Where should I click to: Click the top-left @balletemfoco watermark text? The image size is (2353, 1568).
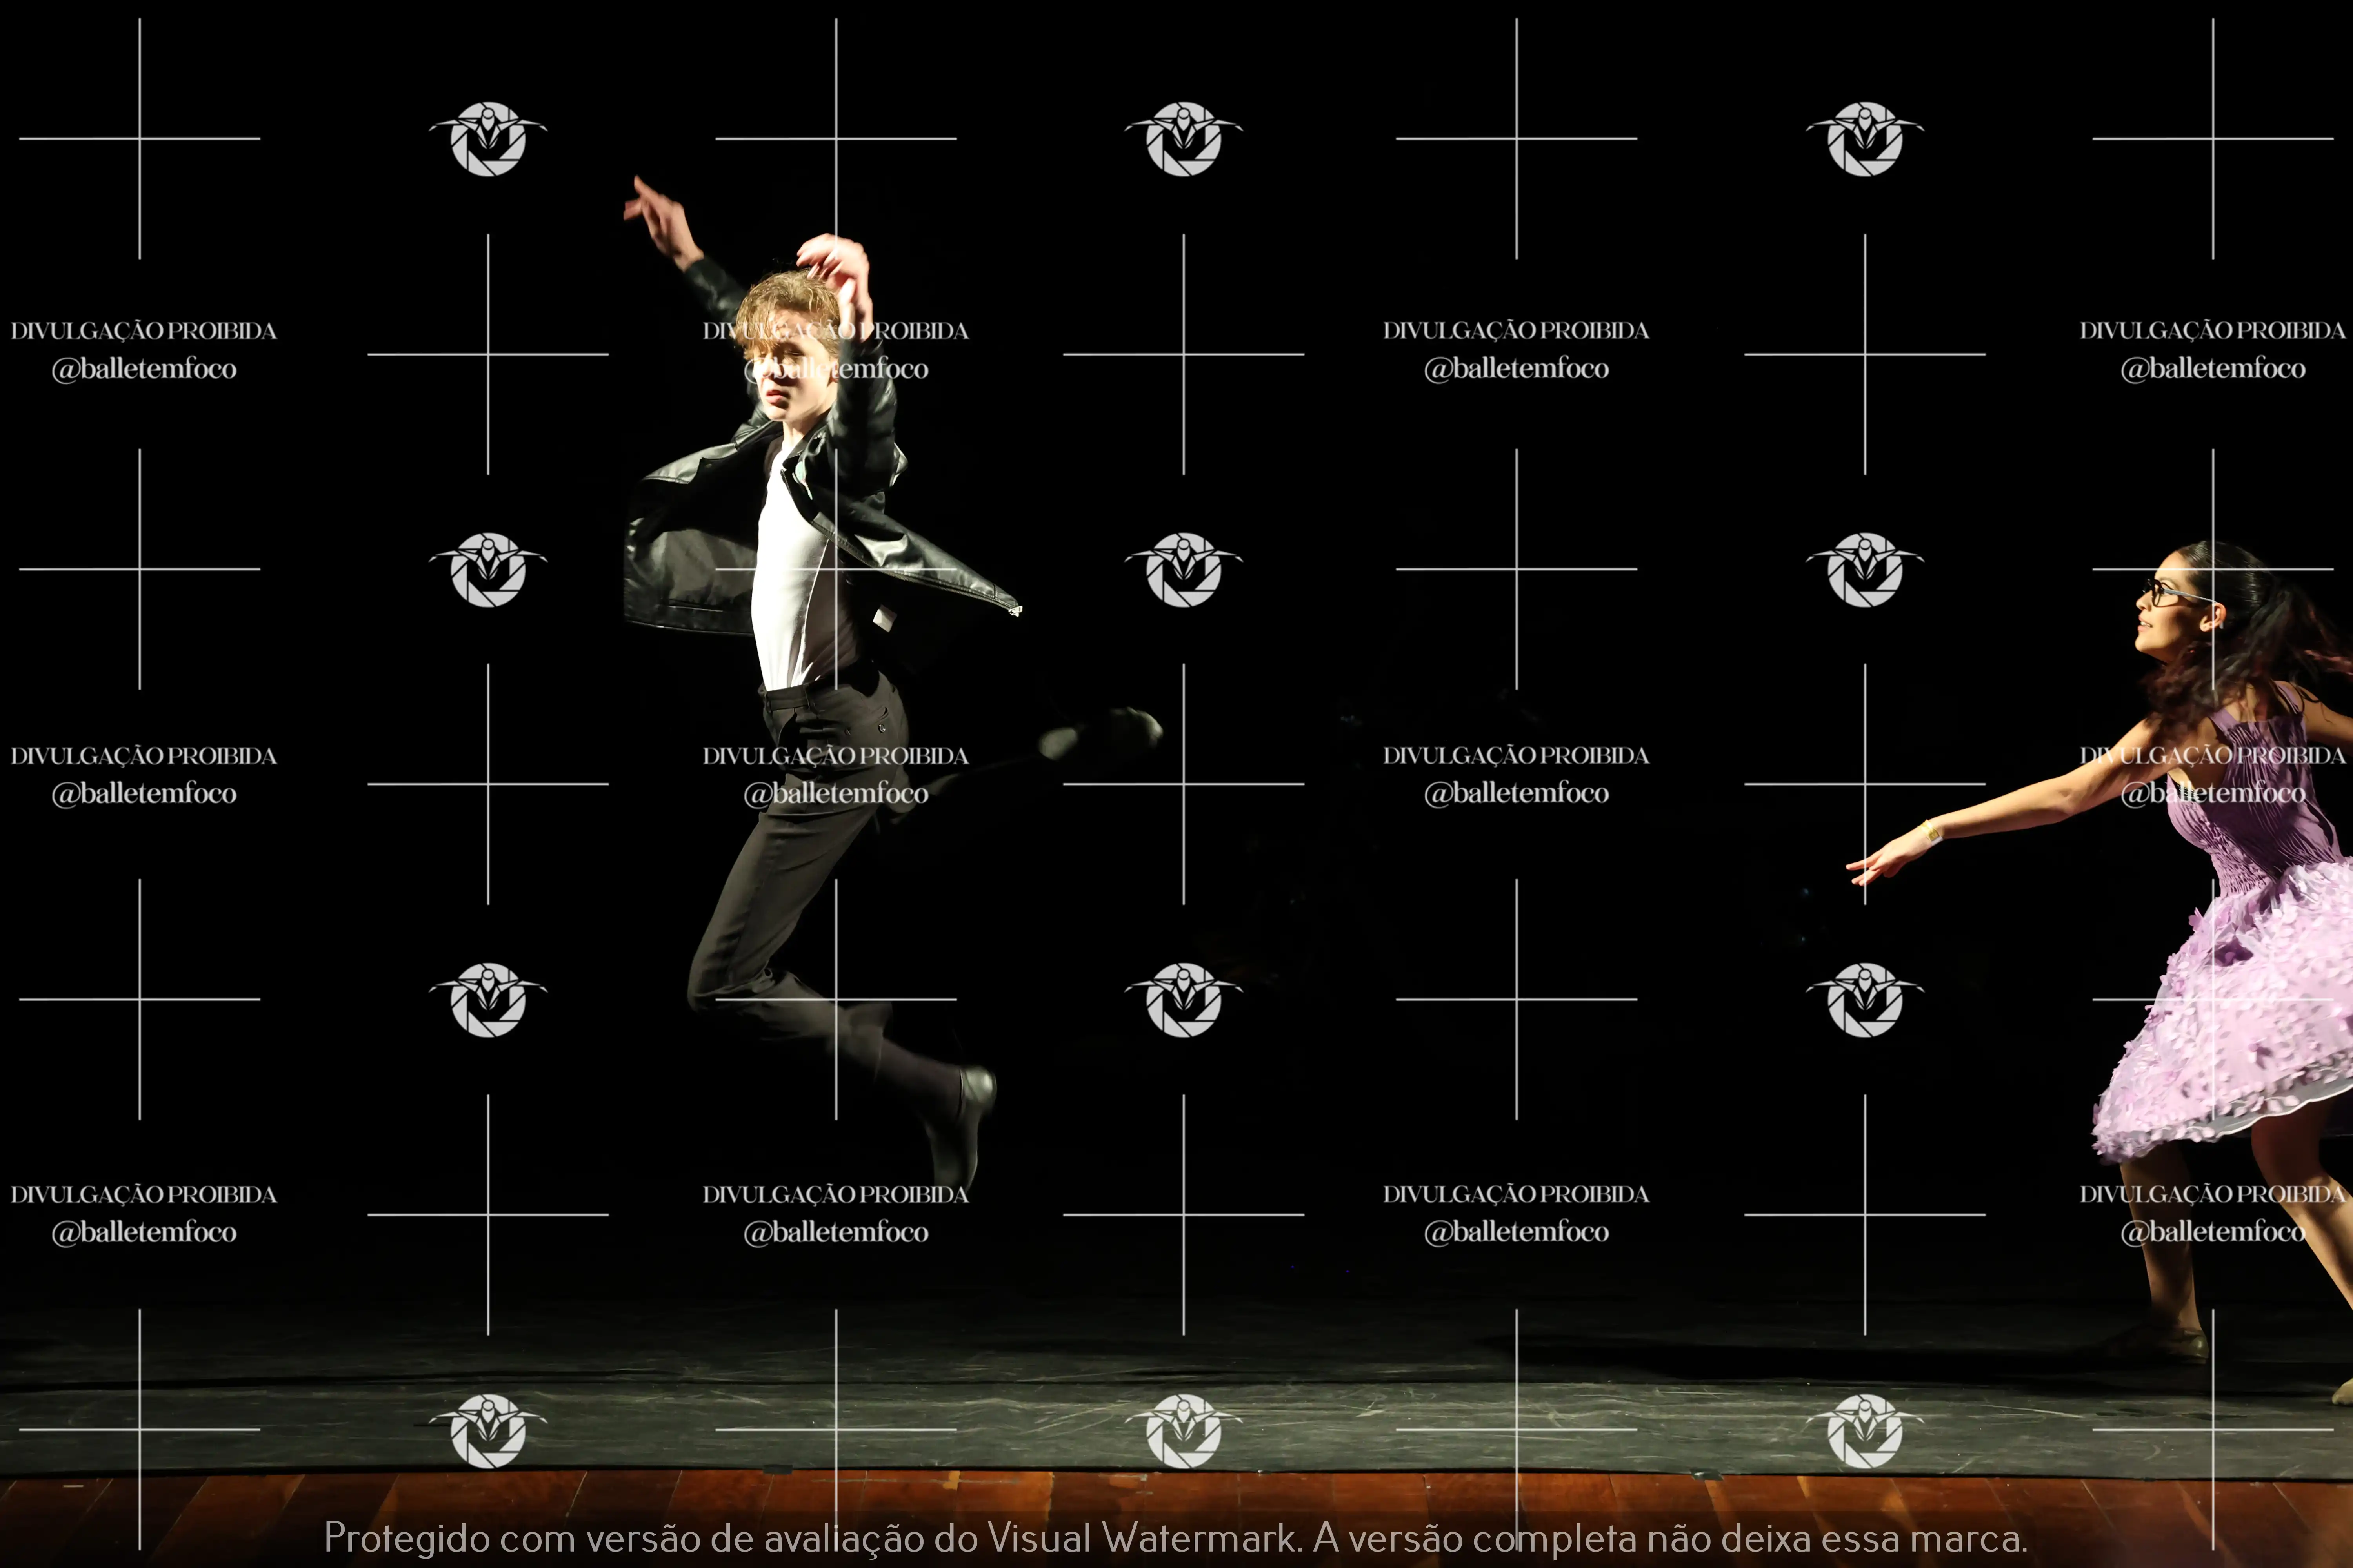tap(144, 369)
